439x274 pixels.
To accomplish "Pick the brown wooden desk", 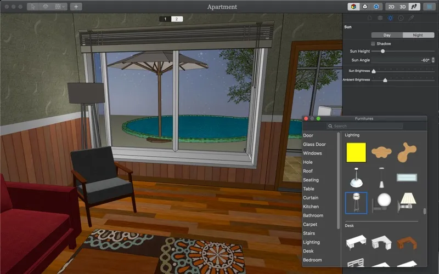I will point(407,243).
